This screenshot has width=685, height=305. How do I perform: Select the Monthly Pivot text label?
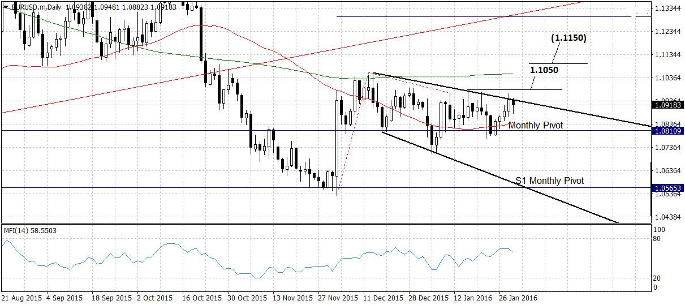click(535, 125)
